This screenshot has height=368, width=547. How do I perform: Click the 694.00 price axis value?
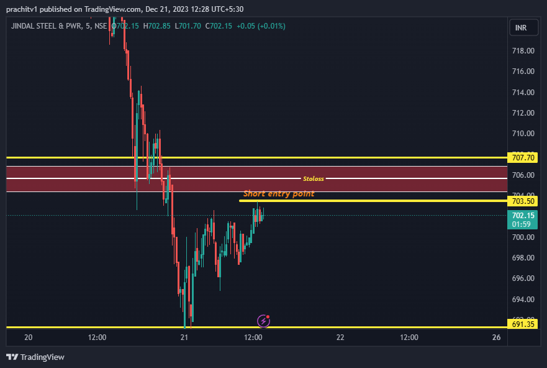tap(523, 299)
